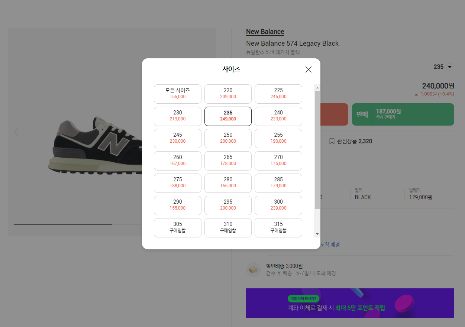Choose size 220 priced 209,000
Screen dimensions: 465x327
coord(228,94)
